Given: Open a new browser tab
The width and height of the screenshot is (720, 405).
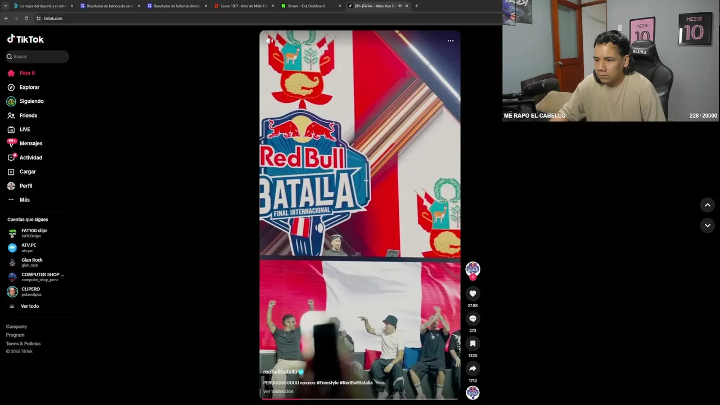Looking at the screenshot, I should [416, 6].
